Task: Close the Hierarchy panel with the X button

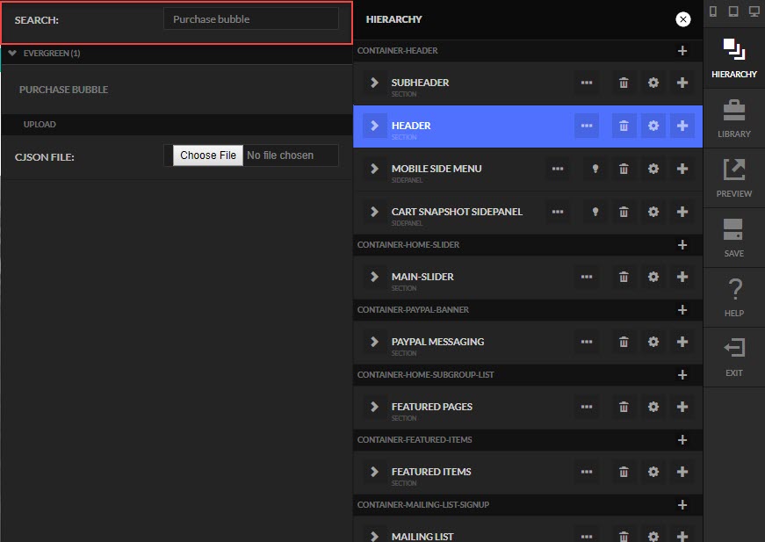Action: pos(683,19)
